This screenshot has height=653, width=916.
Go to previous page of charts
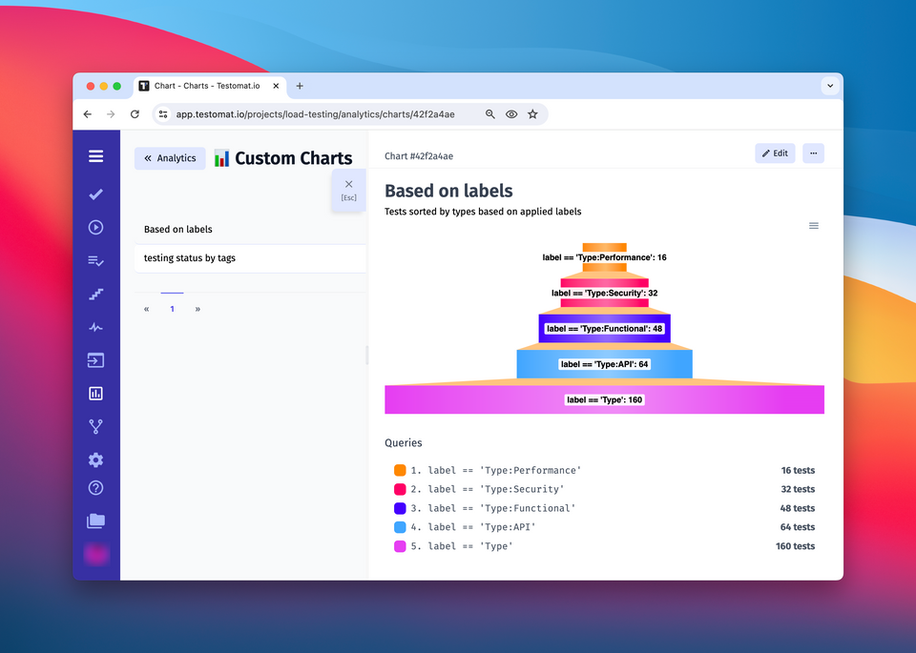(x=147, y=309)
